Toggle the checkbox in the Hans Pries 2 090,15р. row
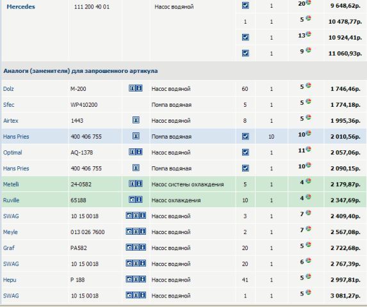This screenshot has height=307, width=367. point(245,168)
